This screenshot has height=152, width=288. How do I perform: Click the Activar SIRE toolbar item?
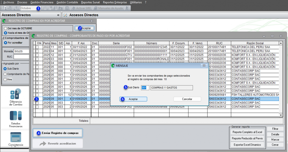(82, 8)
